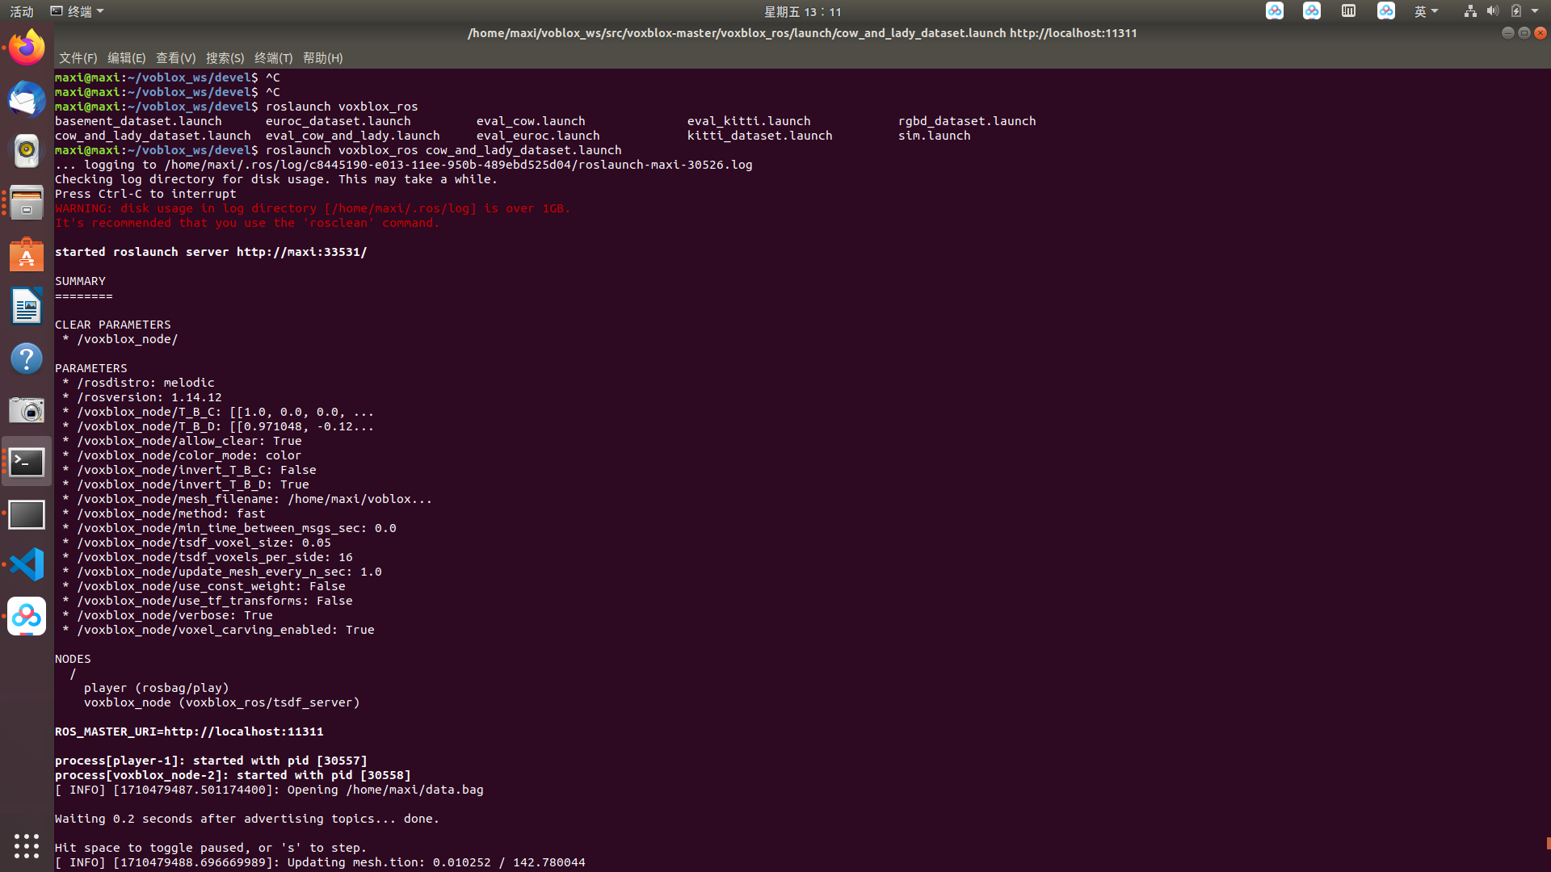Close the terminal window
This screenshot has width=1551, height=872.
1540,33
